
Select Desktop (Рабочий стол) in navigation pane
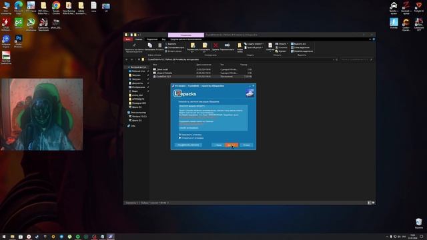coord(138,71)
